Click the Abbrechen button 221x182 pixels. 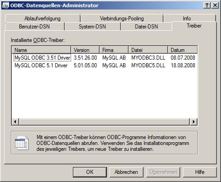point(126,172)
